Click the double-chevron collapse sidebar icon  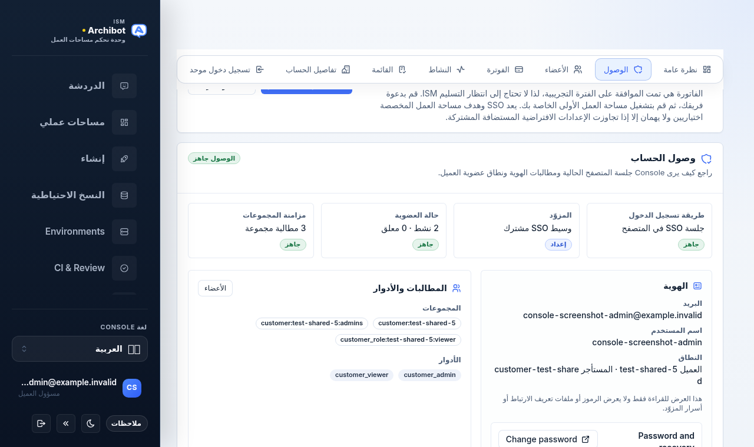pos(66,423)
